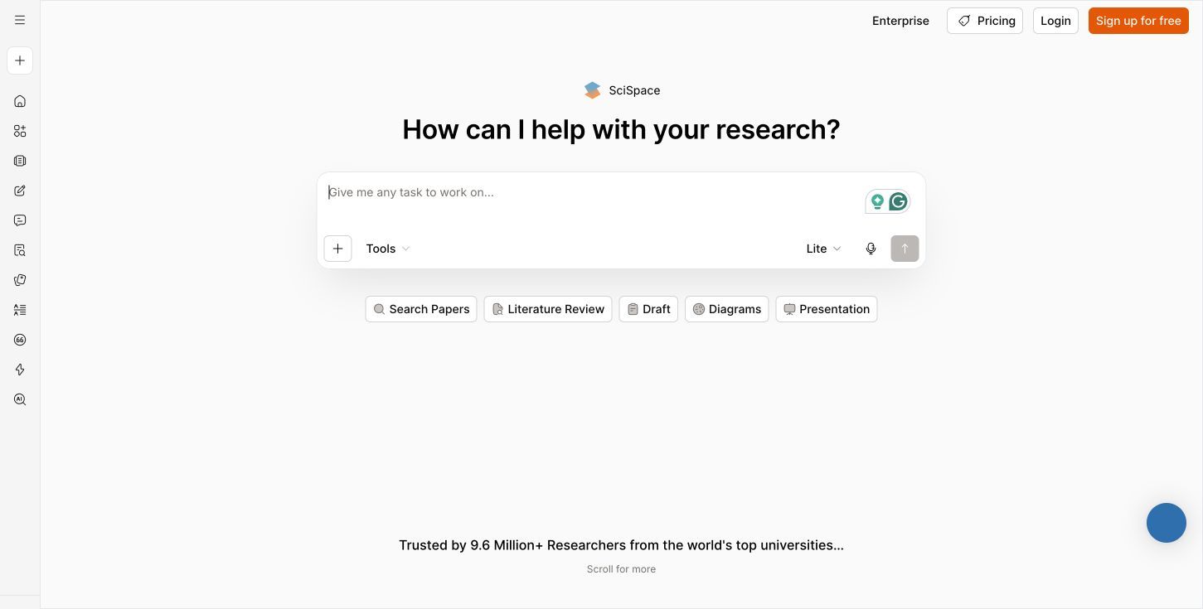Choose the Presentation shortcut
This screenshot has height=609, width=1203.
[827, 309]
